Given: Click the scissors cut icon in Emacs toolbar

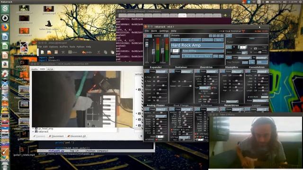Looking at the screenshot, I should (x=98, y=52).
